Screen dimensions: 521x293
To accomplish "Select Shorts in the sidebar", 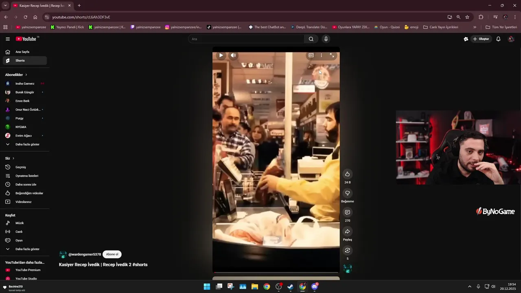I will [x=25, y=61].
